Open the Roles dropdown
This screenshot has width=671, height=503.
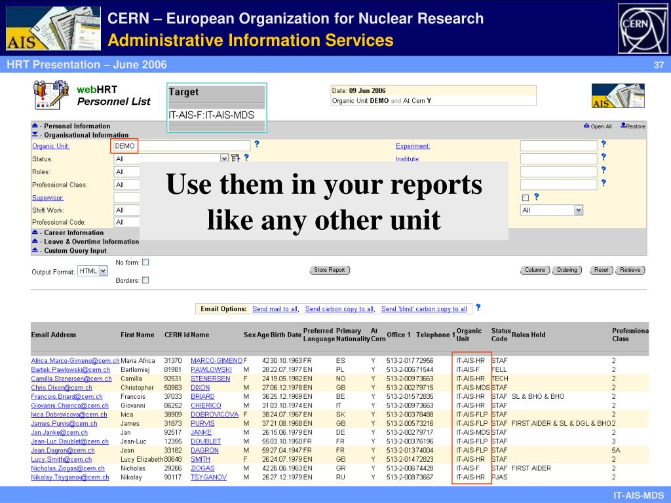coord(126,172)
